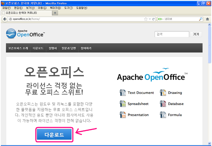Click the browser back arrow button
Screen dimensions: 212x146
tap(5, 19)
